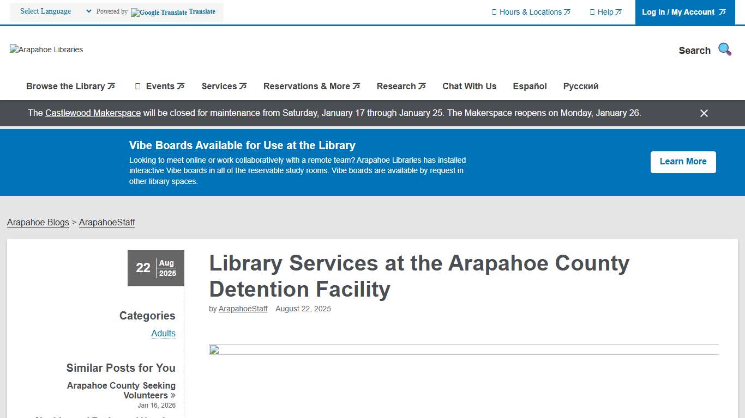Open the Adults category link

(163, 333)
